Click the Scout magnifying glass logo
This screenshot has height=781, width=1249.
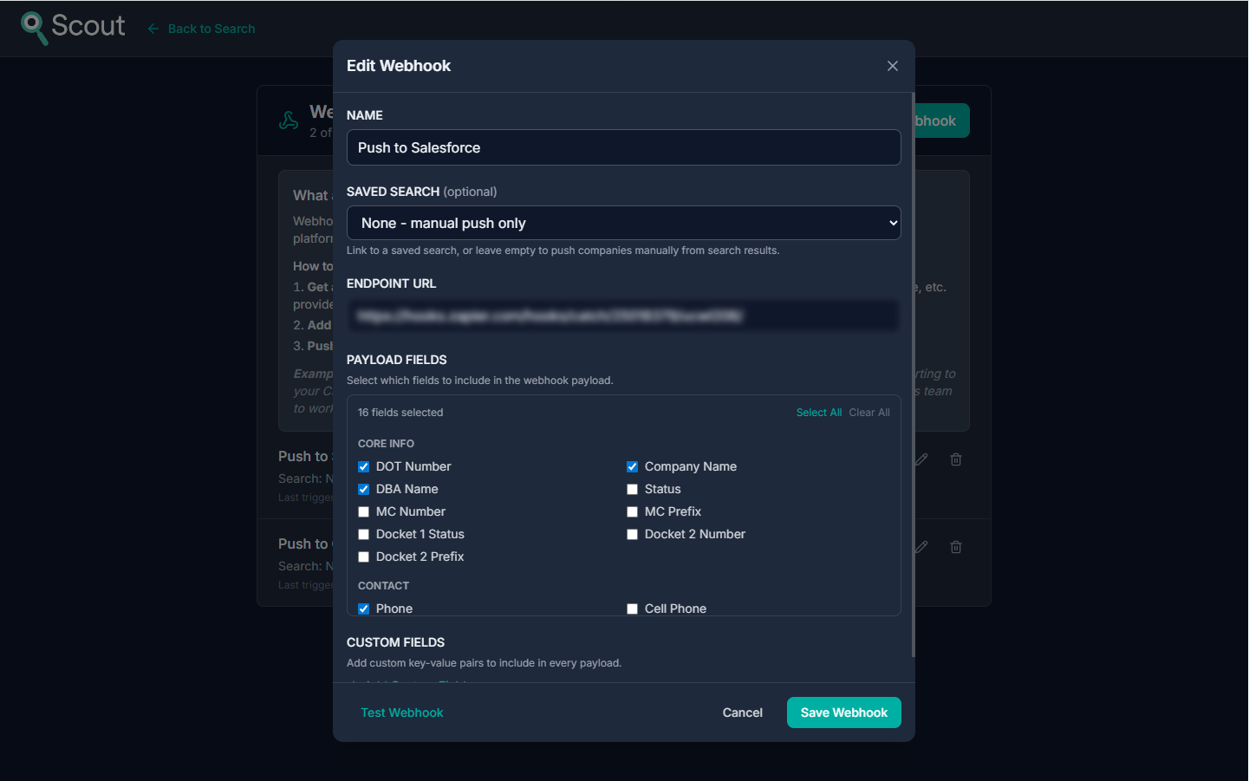35,27
